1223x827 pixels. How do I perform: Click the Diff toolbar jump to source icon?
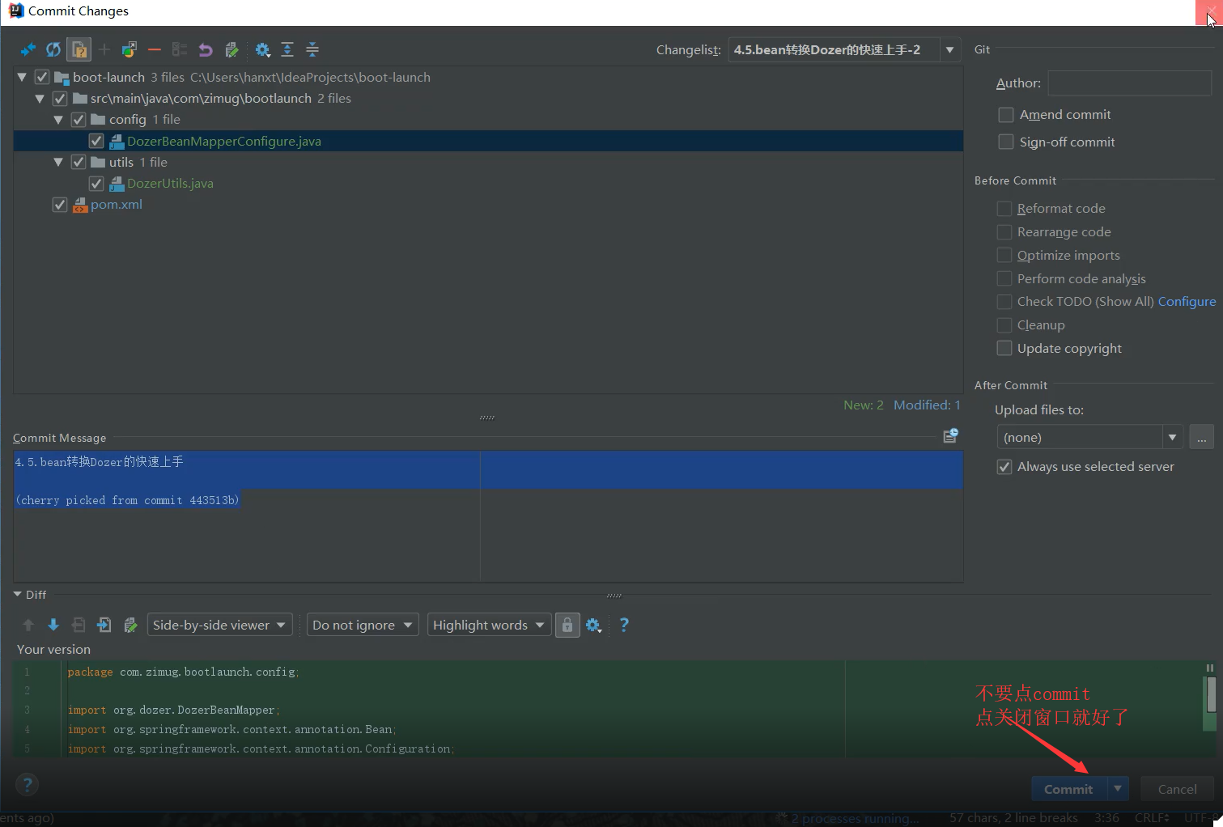tap(130, 625)
